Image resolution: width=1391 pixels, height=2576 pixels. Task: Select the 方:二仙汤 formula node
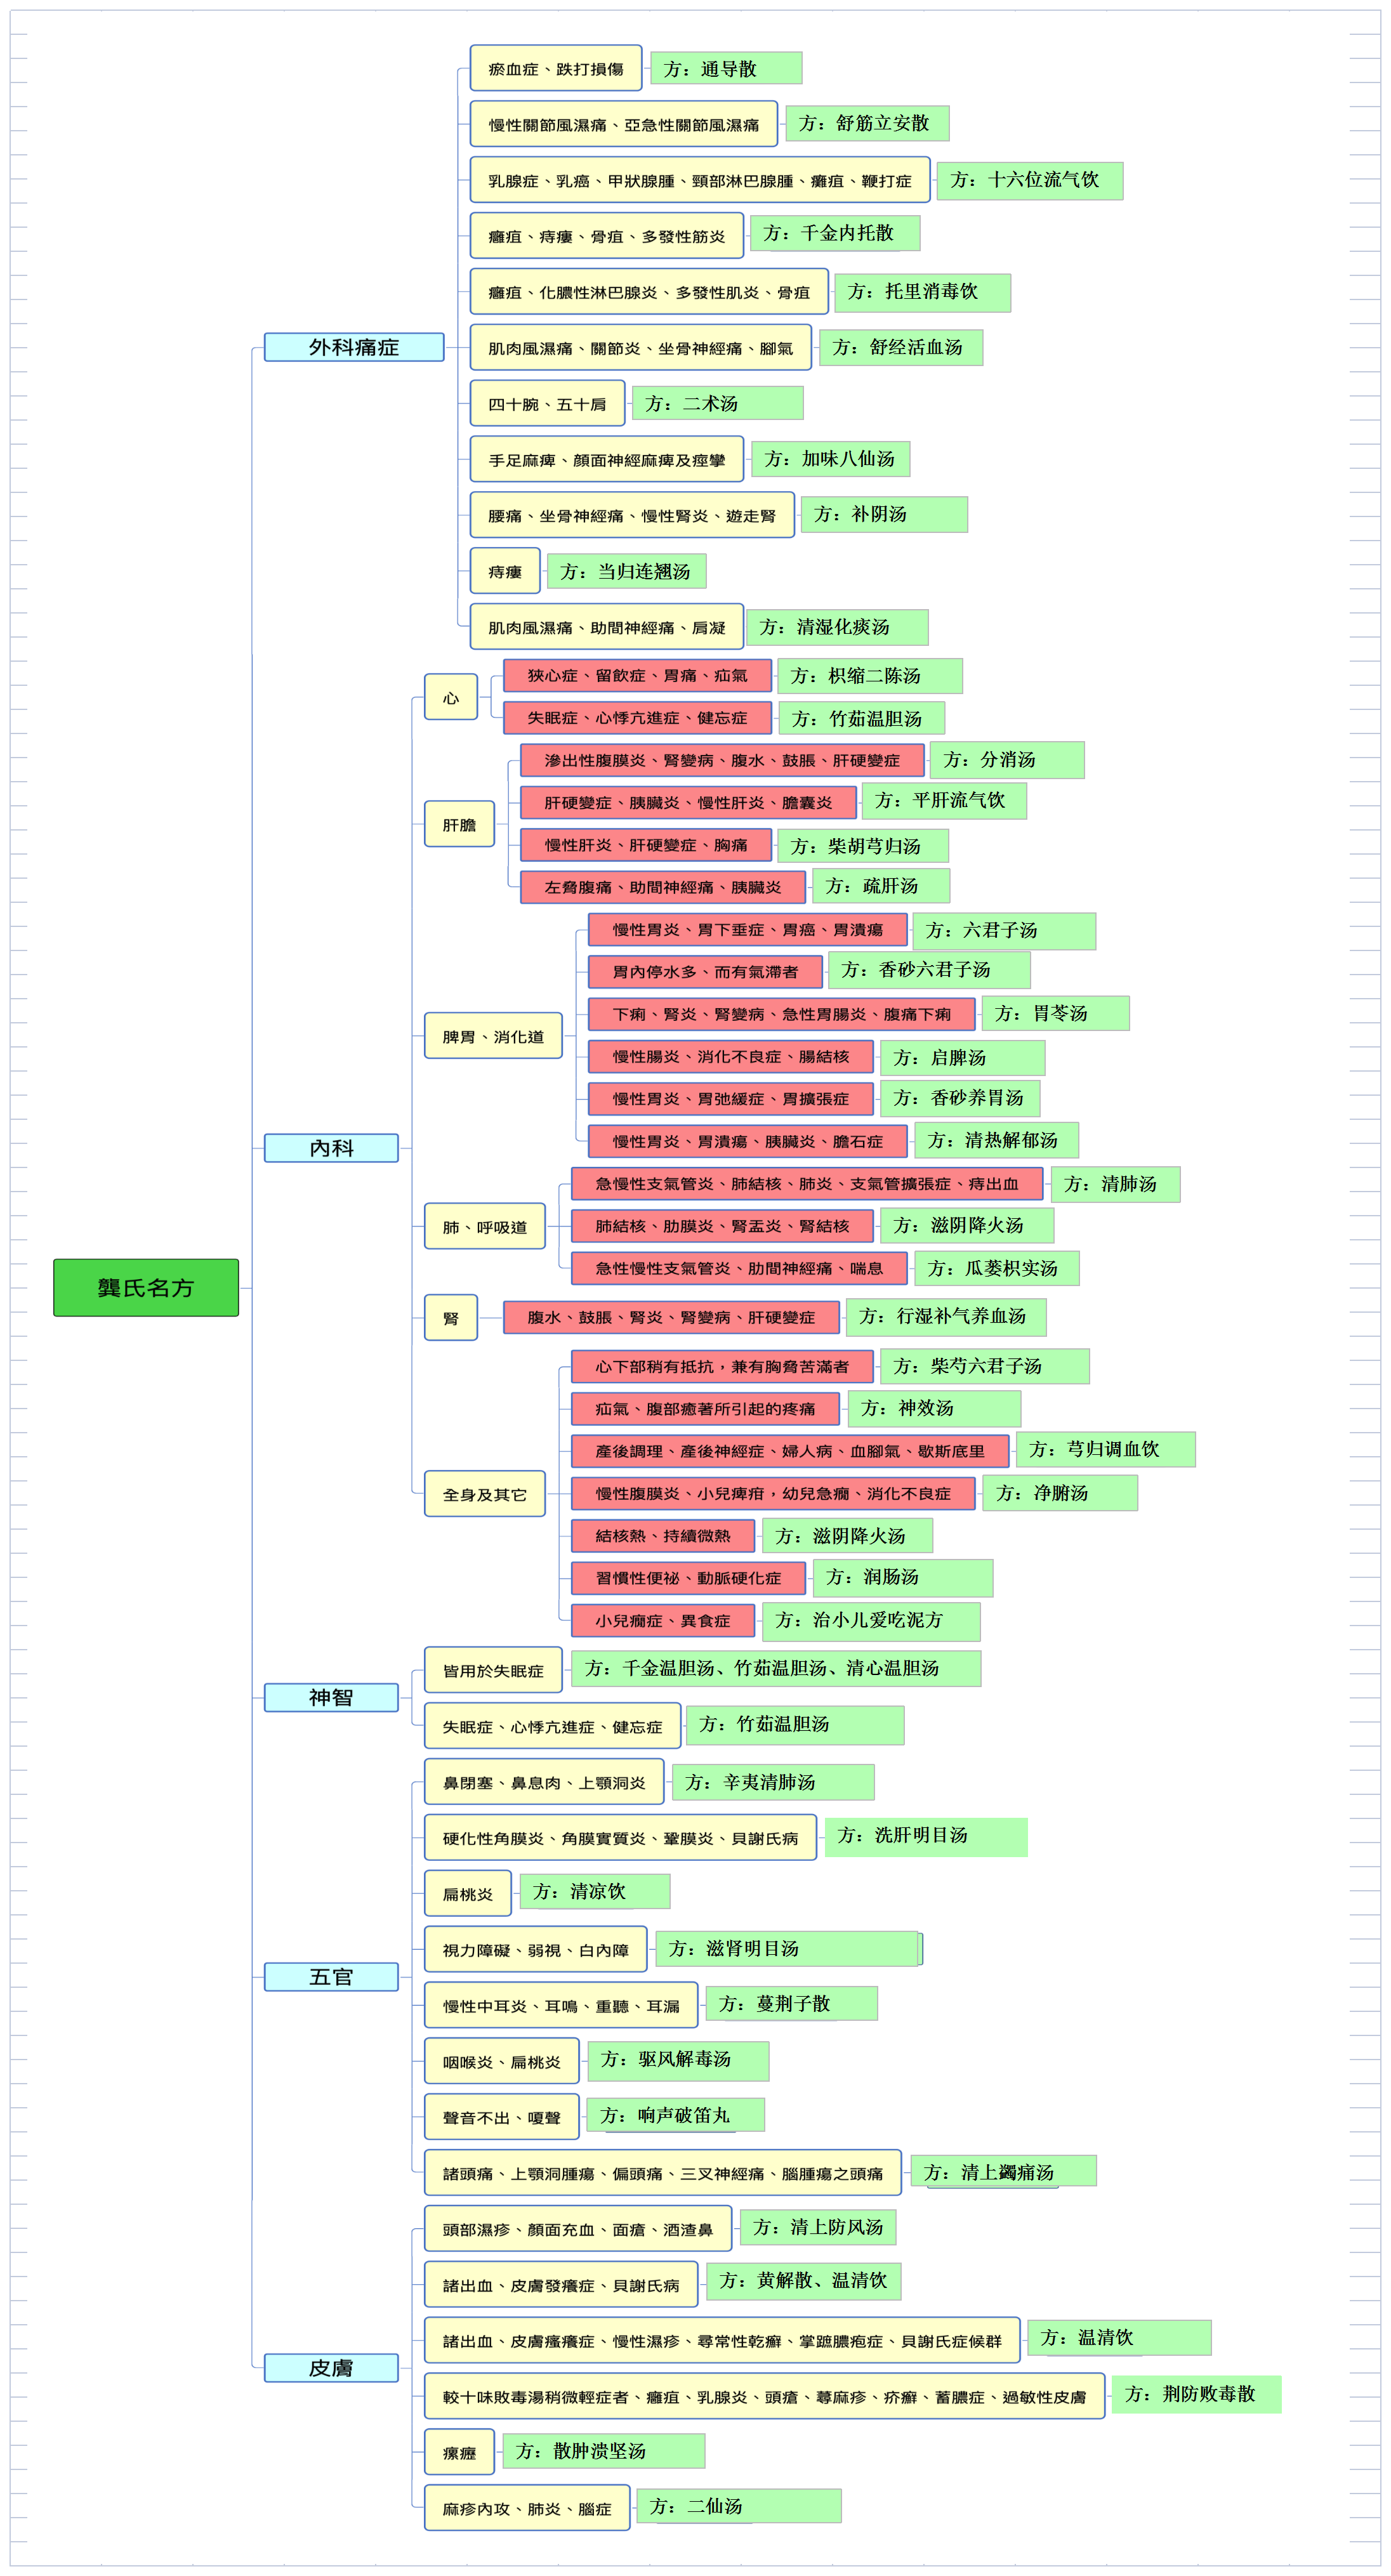[738, 2506]
